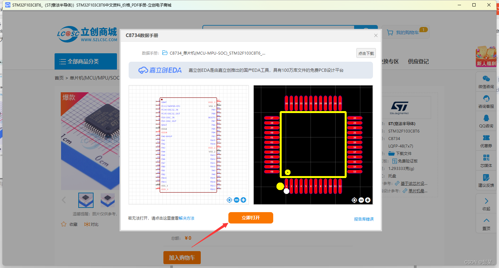Open 单片机最 design reference link

click(x=418, y=191)
